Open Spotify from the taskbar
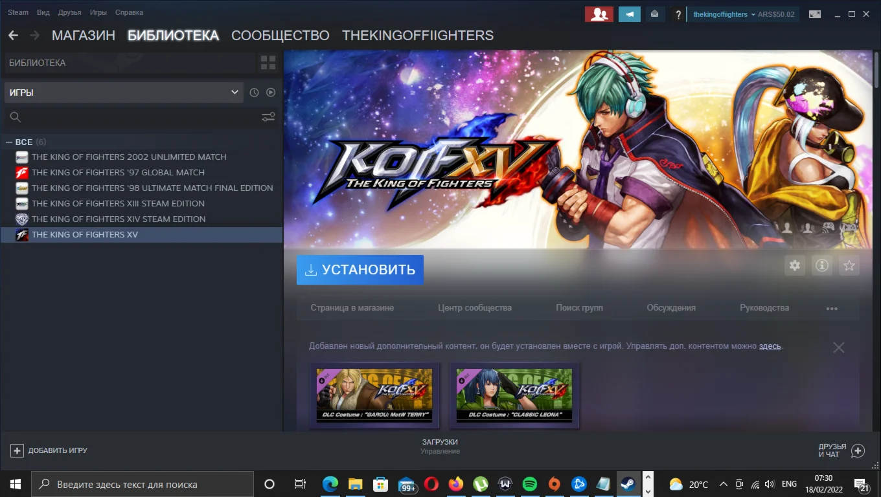Viewport: 881px width, 497px height. pyautogui.click(x=530, y=484)
